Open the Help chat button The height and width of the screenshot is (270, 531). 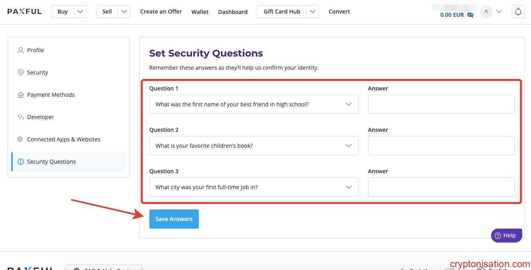click(506, 235)
